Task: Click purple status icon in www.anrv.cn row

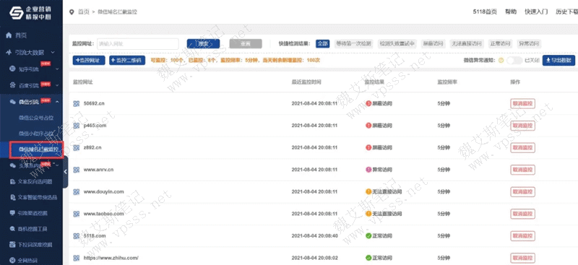Action: 368,170
